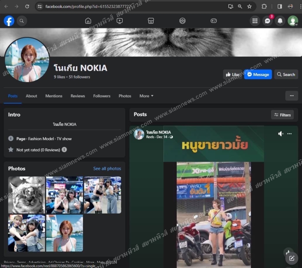Screen dimensions: 302x268
Task: Click the address bar URL
Action: [x=88, y=6]
